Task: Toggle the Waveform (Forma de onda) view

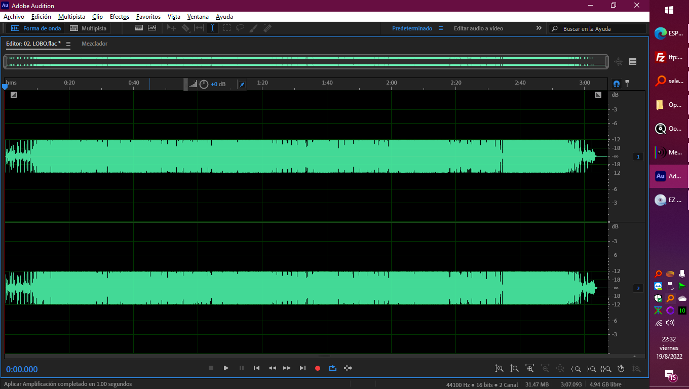Action: [x=35, y=28]
